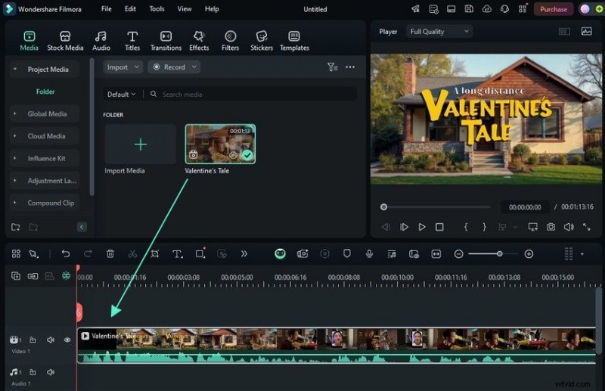
Task: Undo the last action in timeline toolbar
Action: (66, 253)
